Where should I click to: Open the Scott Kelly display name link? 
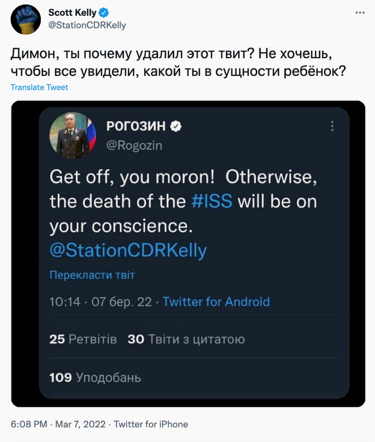tap(72, 13)
